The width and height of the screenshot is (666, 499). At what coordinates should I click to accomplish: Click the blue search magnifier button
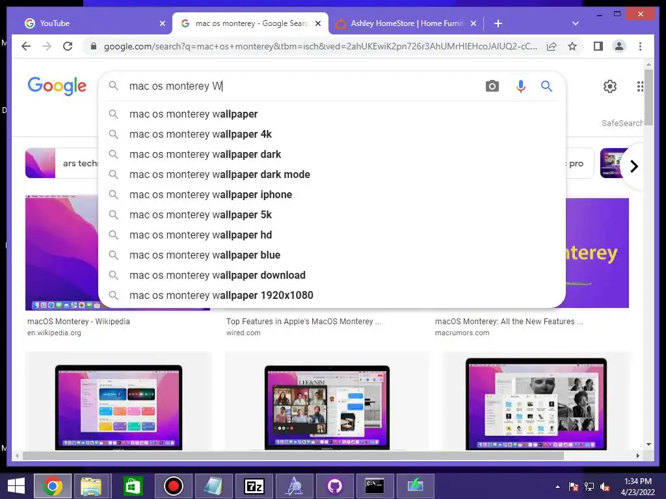pyautogui.click(x=546, y=86)
